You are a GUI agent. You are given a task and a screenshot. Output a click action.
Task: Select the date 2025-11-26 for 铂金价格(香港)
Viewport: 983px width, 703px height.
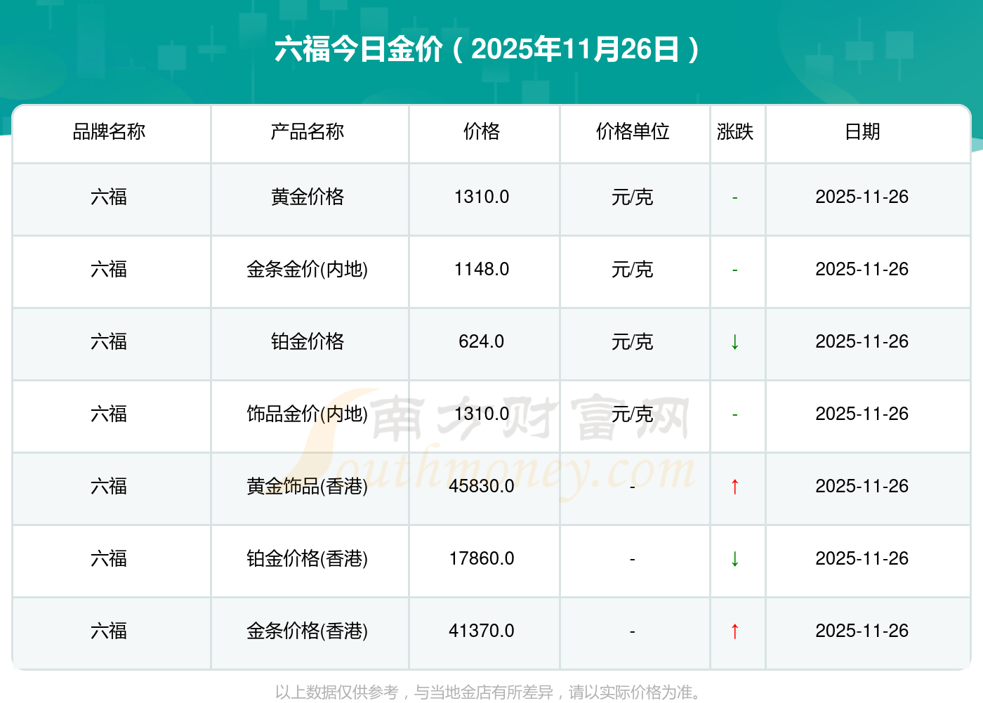click(x=862, y=558)
